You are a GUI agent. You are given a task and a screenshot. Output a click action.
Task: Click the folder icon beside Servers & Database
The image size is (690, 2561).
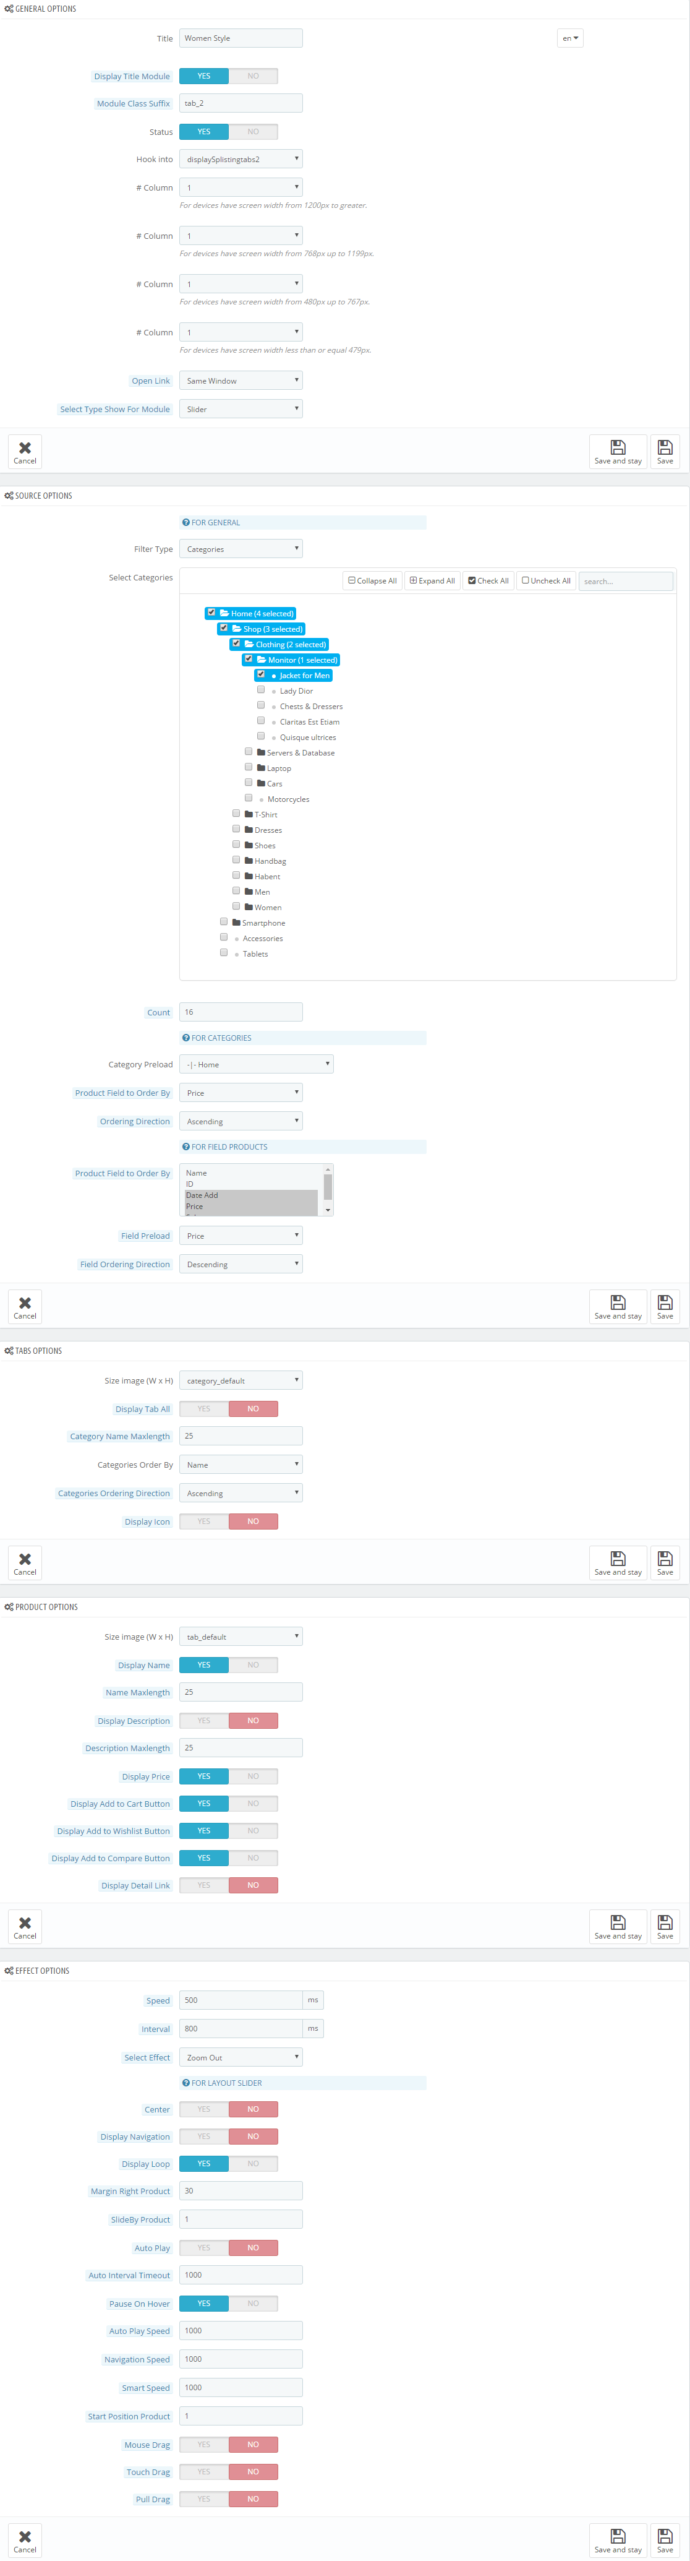pyautogui.click(x=261, y=752)
